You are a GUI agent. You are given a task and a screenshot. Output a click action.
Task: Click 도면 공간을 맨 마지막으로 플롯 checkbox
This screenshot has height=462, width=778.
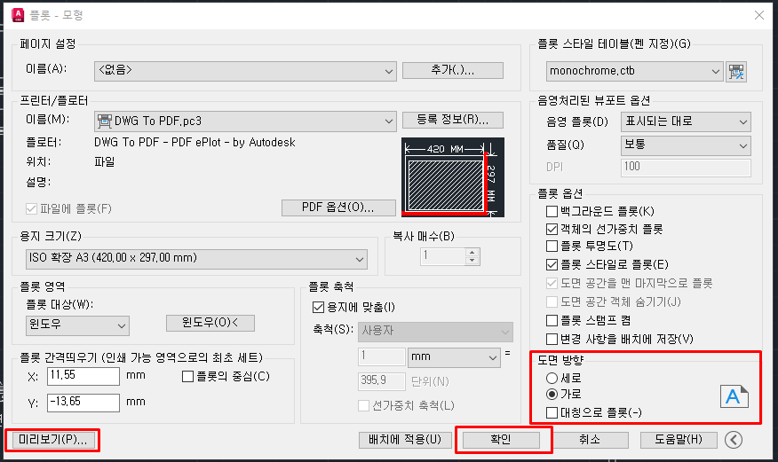[x=552, y=283]
